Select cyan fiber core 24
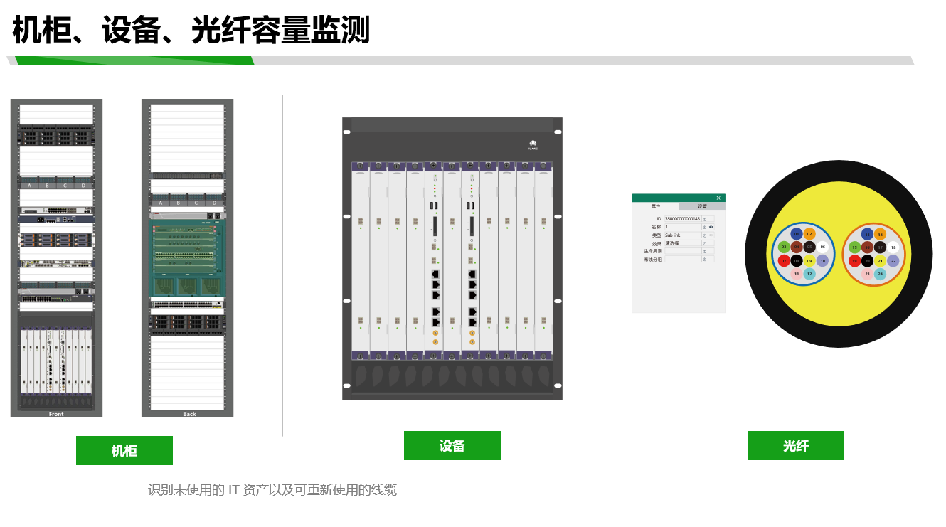Viewport: 946px width, 527px height. click(x=880, y=274)
